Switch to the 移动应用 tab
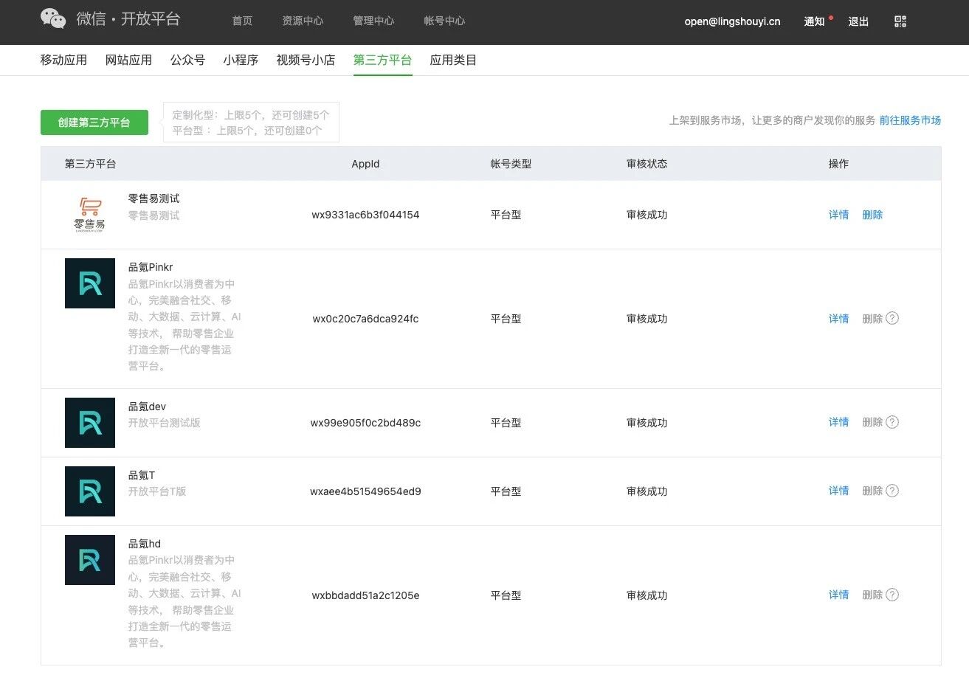 coord(63,60)
